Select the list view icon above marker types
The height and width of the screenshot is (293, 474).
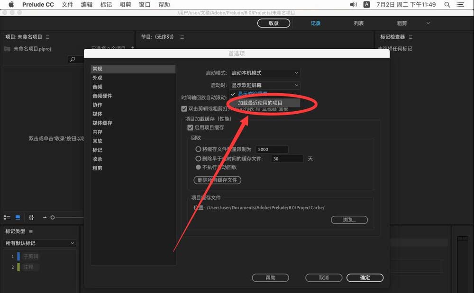coord(7,217)
